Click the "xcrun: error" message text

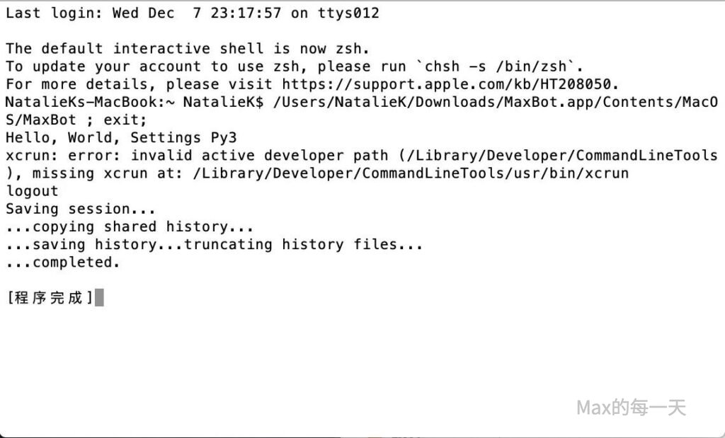pyautogui.click(x=64, y=155)
